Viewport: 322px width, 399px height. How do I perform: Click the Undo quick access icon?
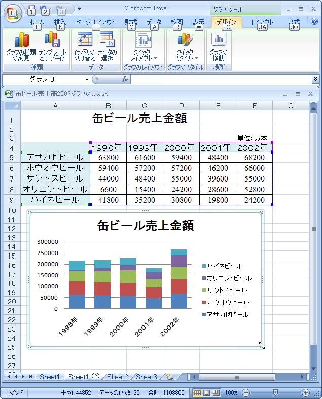pyautogui.click(x=45, y=10)
